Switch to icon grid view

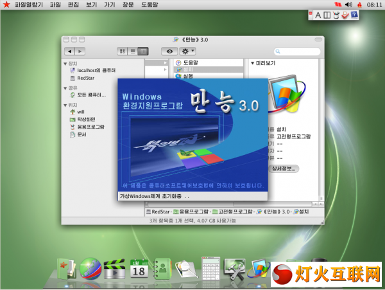tap(123, 51)
